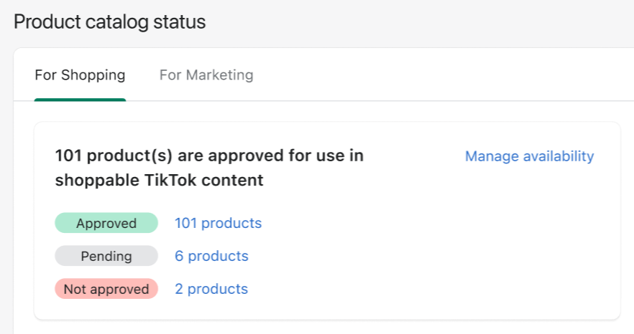Click the green underline below For Shopping
Image resolution: width=634 pixels, height=334 pixels.
[x=80, y=100]
